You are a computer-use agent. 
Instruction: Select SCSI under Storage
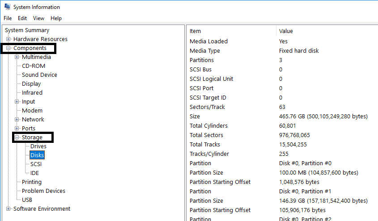(x=36, y=164)
